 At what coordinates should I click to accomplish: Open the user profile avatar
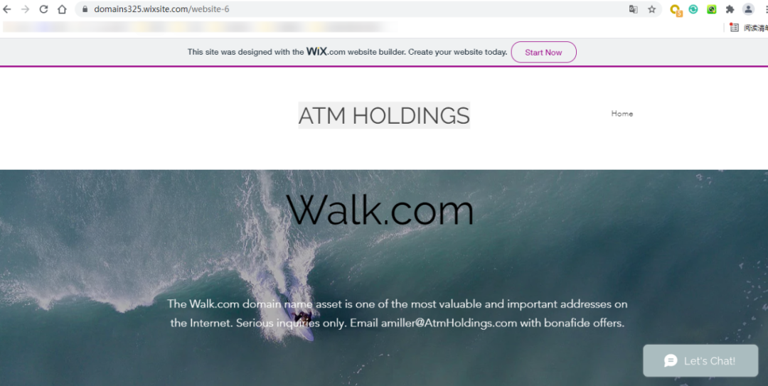tap(748, 9)
